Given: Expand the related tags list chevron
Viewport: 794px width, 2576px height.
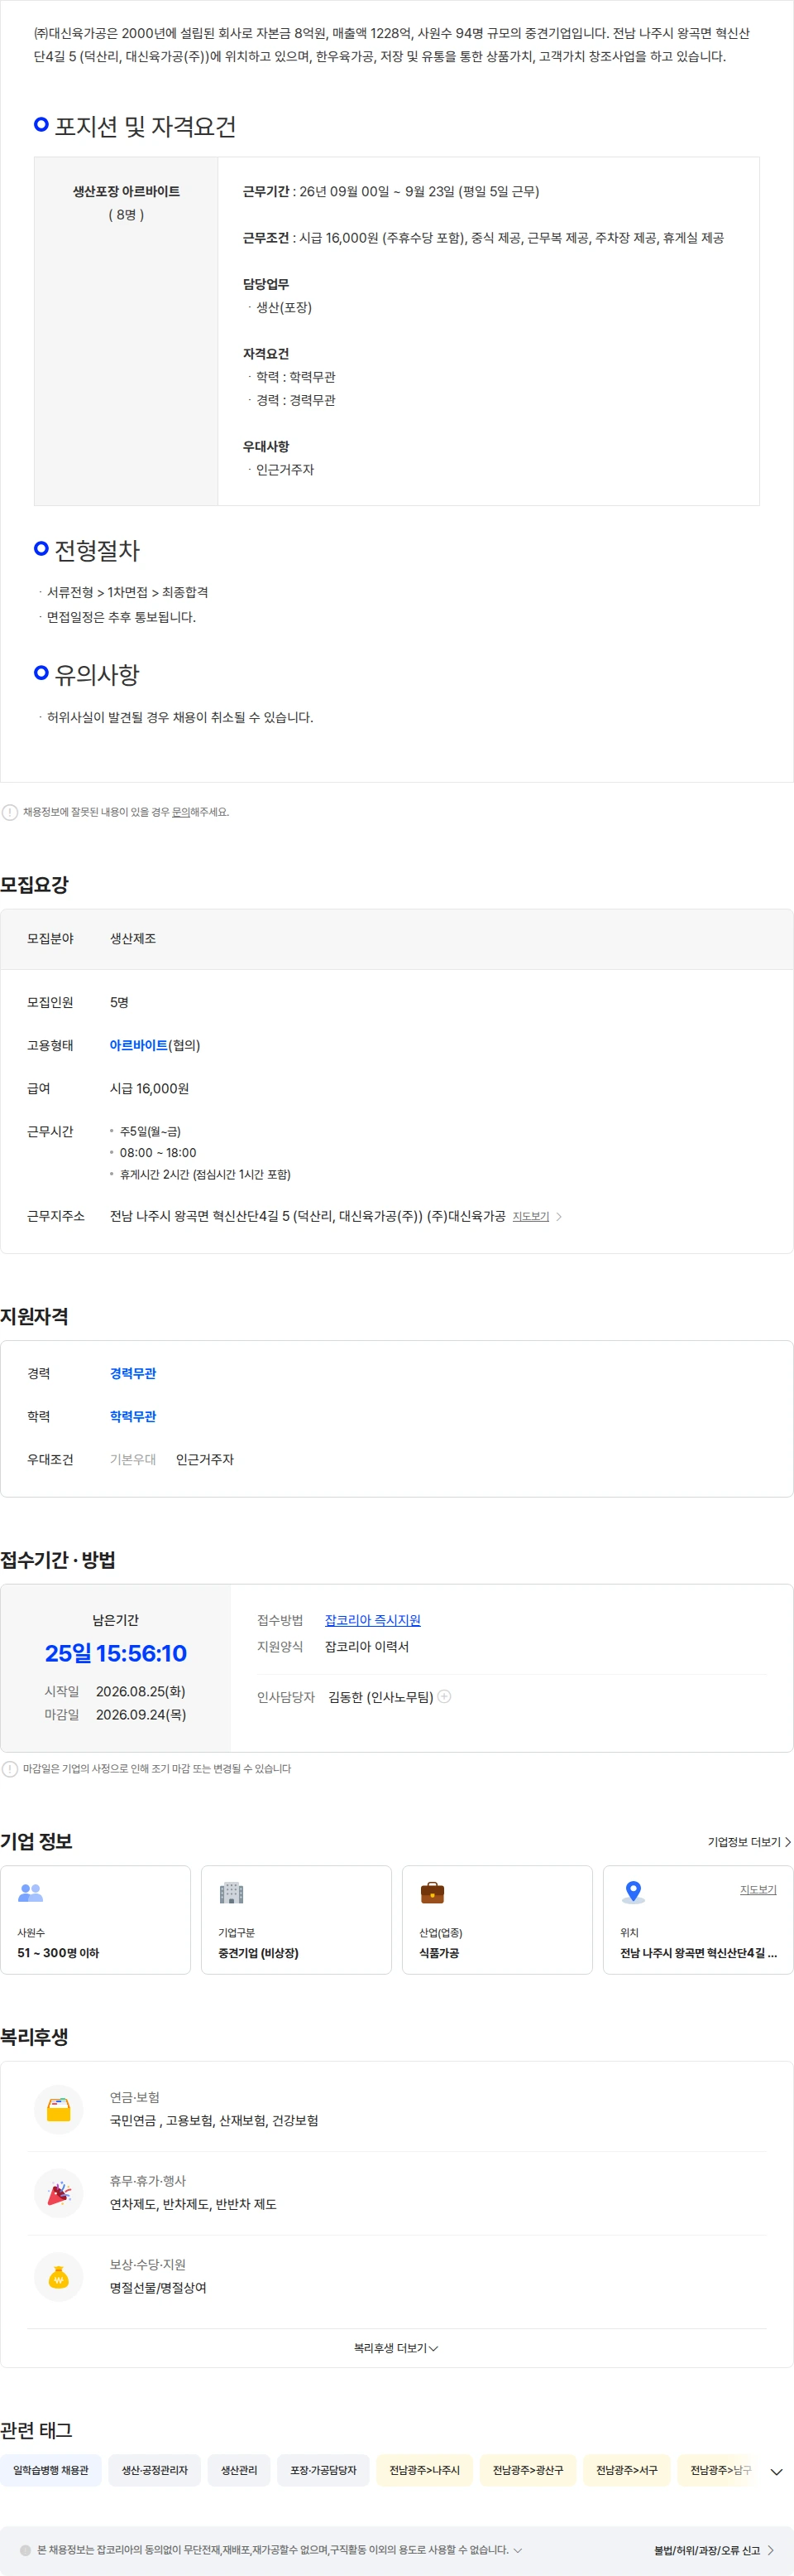Looking at the screenshot, I should (x=776, y=2471).
